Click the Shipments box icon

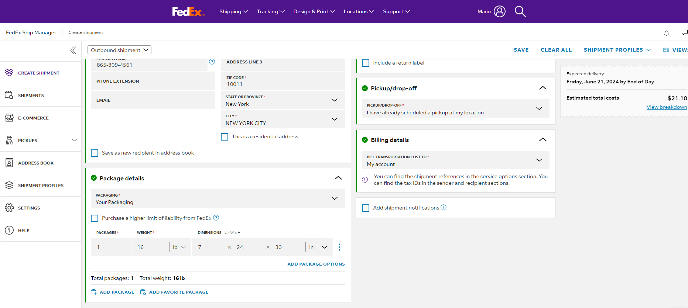[x=9, y=95]
